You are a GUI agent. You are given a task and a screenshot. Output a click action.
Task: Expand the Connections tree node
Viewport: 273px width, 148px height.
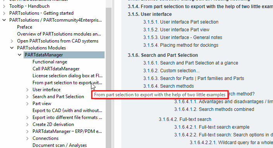click(27, 138)
